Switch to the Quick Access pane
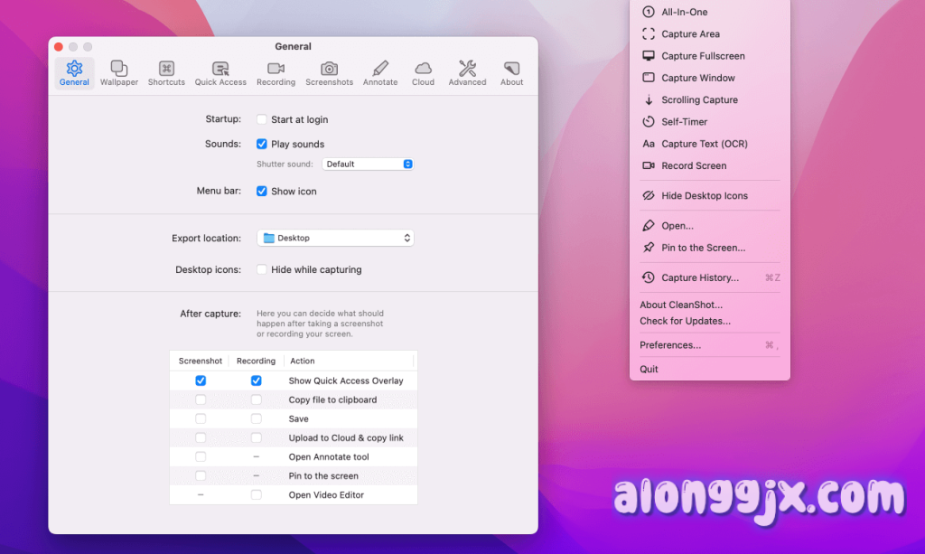This screenshot has width=925, height=554. click(x=220, y=72)
